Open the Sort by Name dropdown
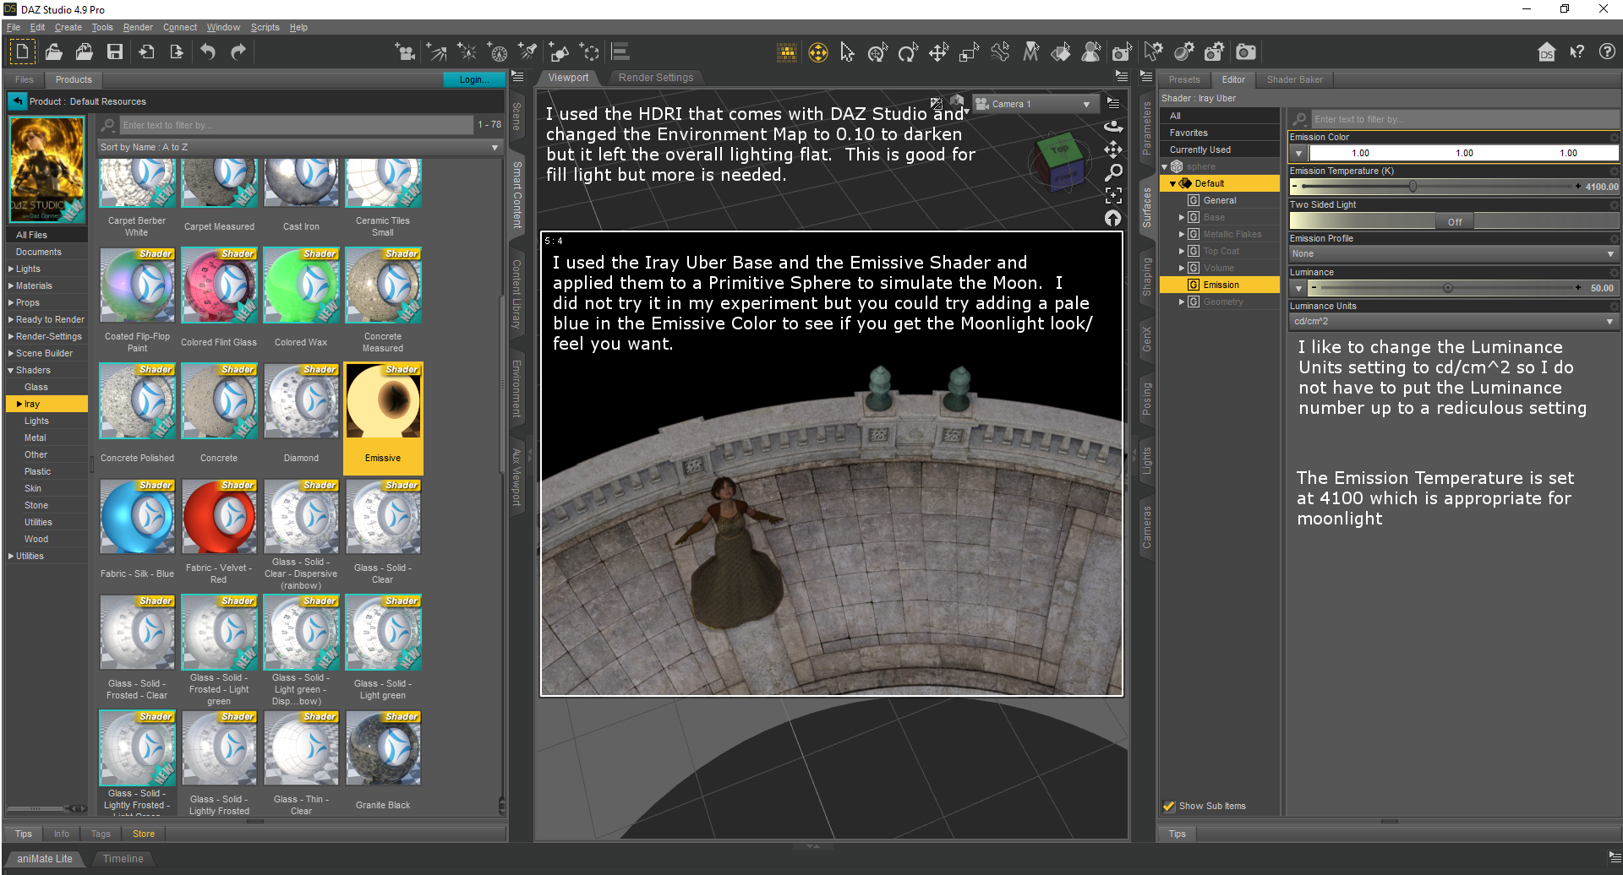1623x875 pixels. tap(300, 148)
